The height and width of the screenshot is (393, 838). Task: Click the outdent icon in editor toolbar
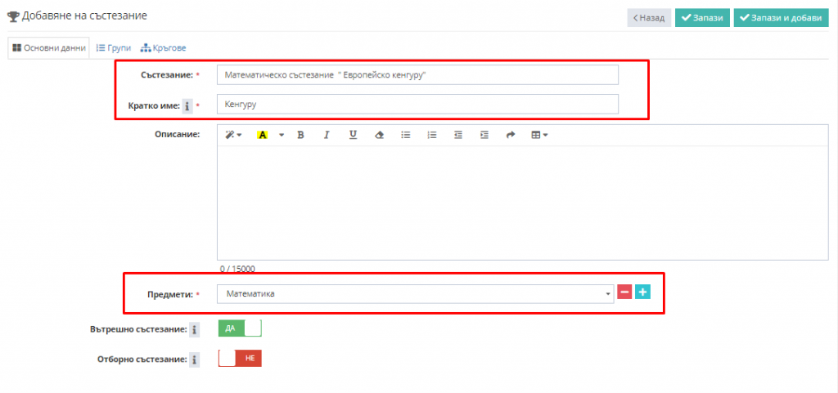[x=458, y=136]
